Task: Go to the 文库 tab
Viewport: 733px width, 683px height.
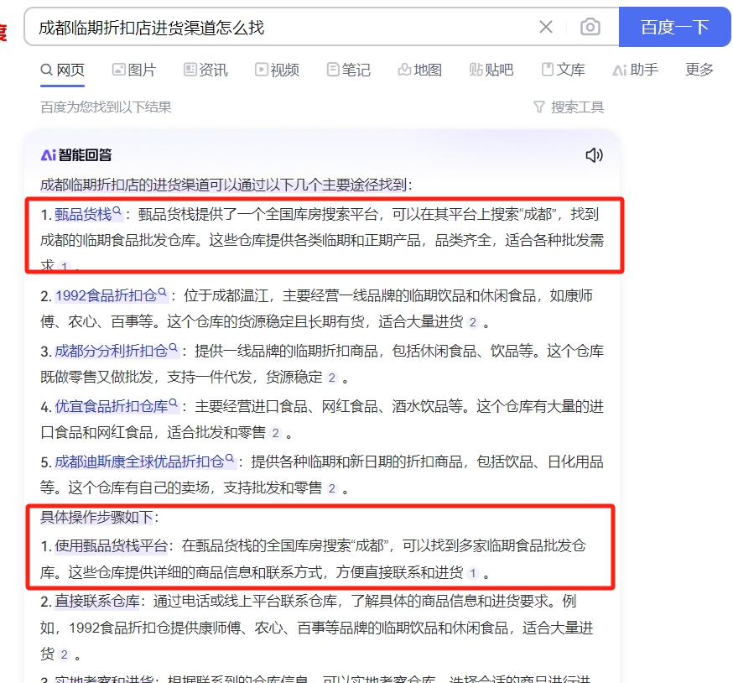Action: tap(563, 70)
